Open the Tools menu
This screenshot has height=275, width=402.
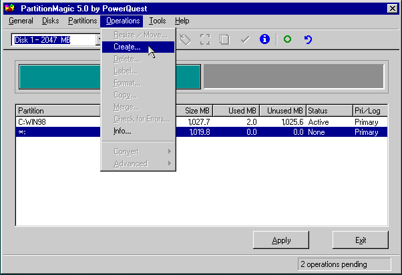pyautogui.click(x=158, y=21)
